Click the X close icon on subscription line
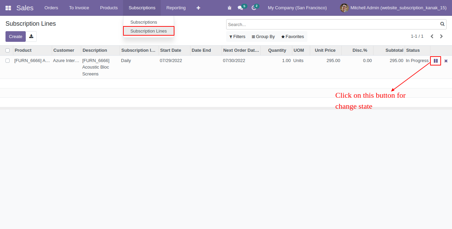This screenshot has height=229, width=452. point(446,61)
